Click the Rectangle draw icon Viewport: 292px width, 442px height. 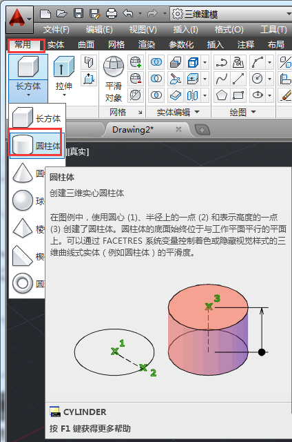pos(238,95)
